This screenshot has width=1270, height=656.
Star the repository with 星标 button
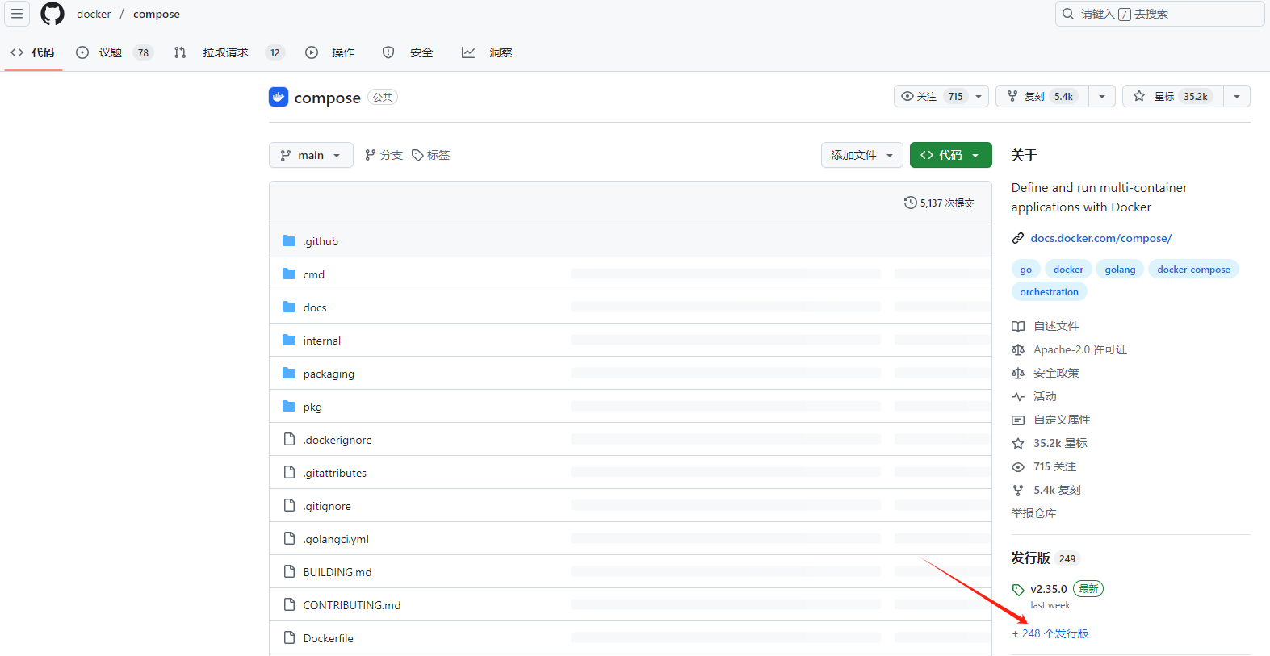(1173, 96)
